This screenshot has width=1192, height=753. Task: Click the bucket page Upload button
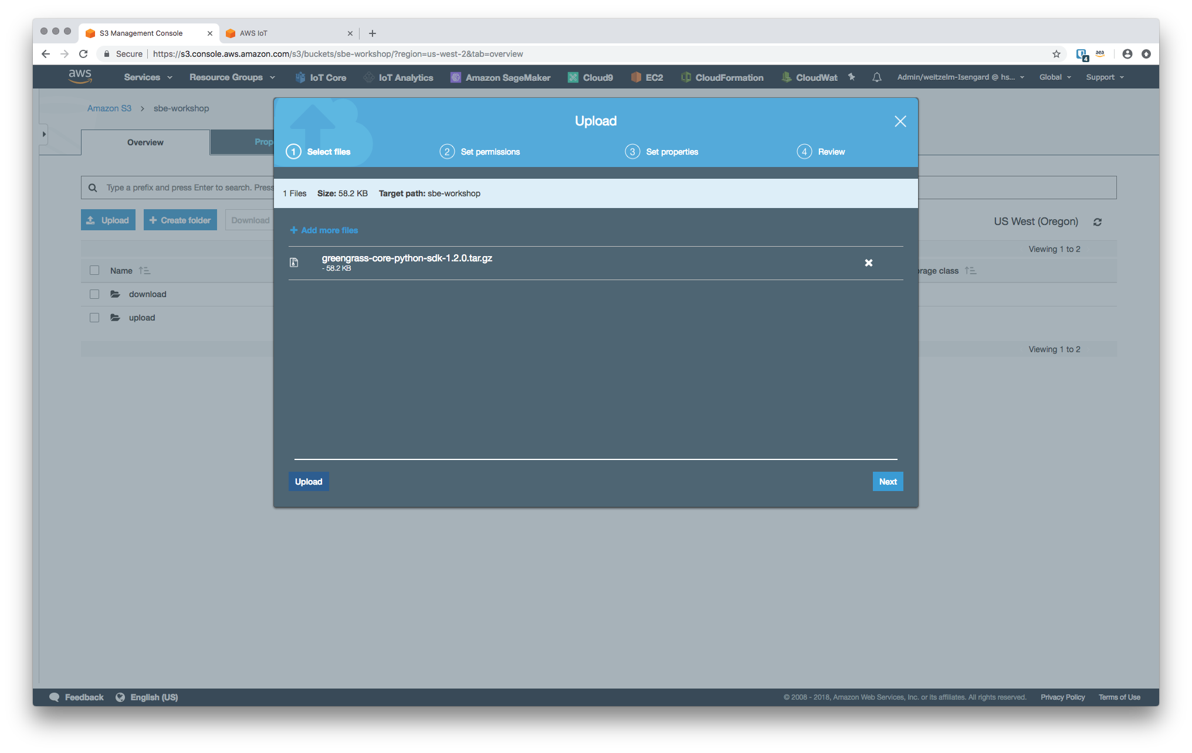108,220
